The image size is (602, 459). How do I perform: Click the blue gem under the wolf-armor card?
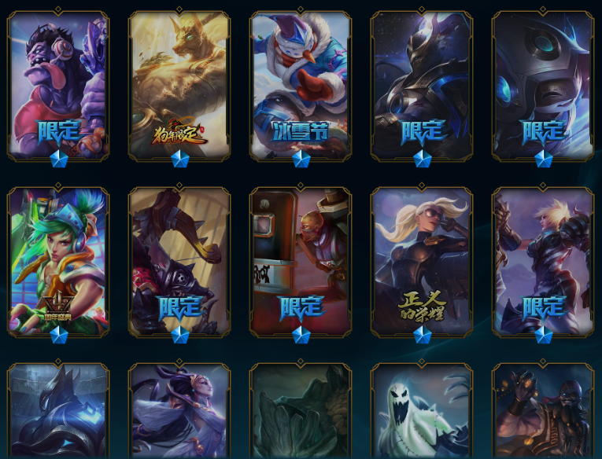pyautogui.click(x=180, y=335)
